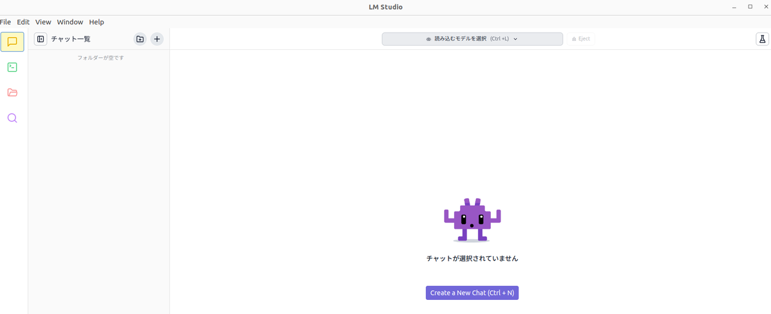Screen dimensions: 771x314
Task: Open the Window menu
Action: pos(70,22)
